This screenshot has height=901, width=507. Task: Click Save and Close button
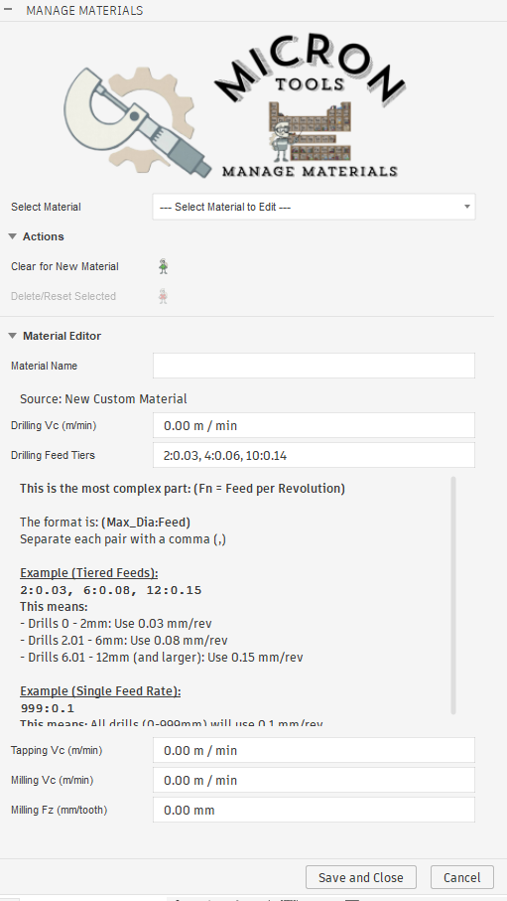pos(360,877)
